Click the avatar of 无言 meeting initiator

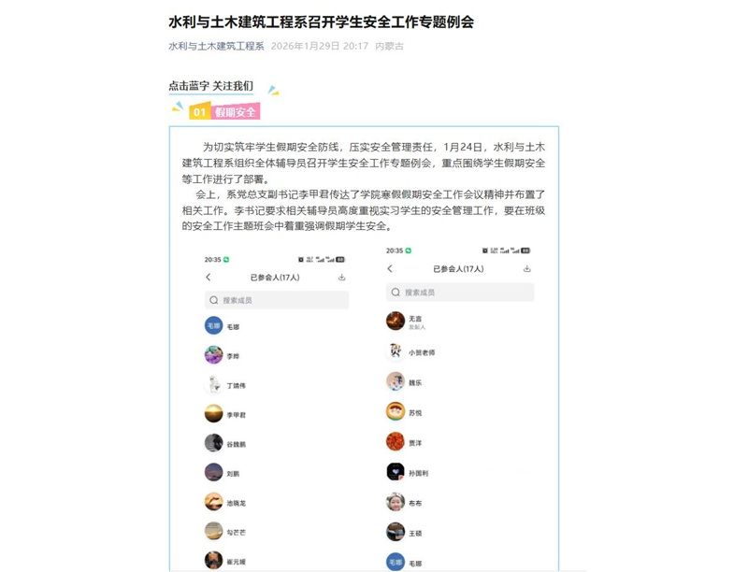tap(395, 321)
